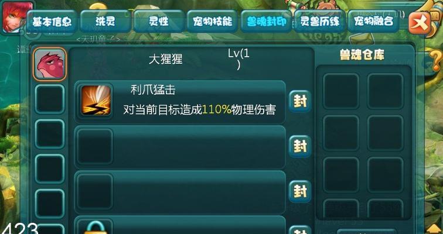Click the padlock on locked skill row
This screenshot has width=443, height=234.
click(x=95, y=228)
